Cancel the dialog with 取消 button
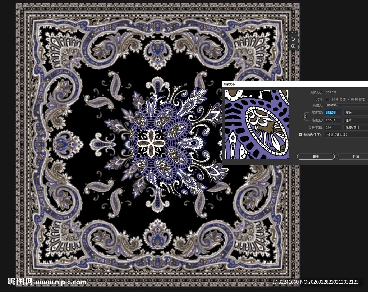The height and width of the screenshot is (292, 368). pos(353,157)
